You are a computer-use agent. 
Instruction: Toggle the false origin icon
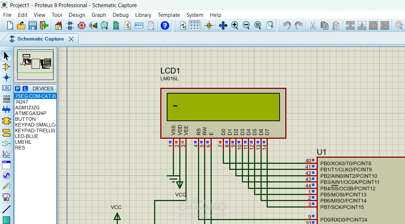tap(209, 25)
